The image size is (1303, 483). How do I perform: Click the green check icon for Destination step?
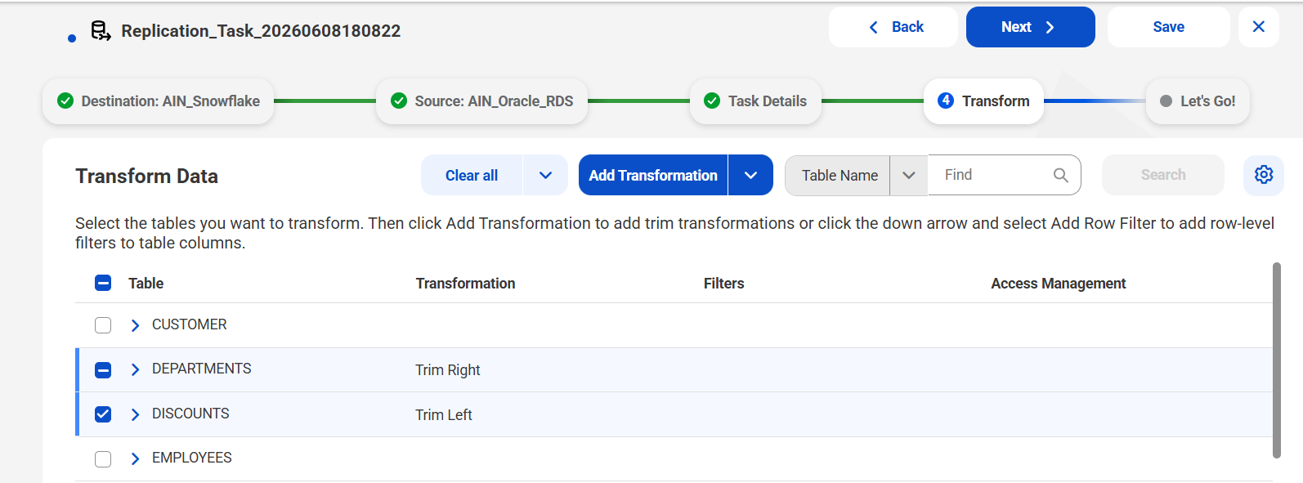(x=65, y=101)
